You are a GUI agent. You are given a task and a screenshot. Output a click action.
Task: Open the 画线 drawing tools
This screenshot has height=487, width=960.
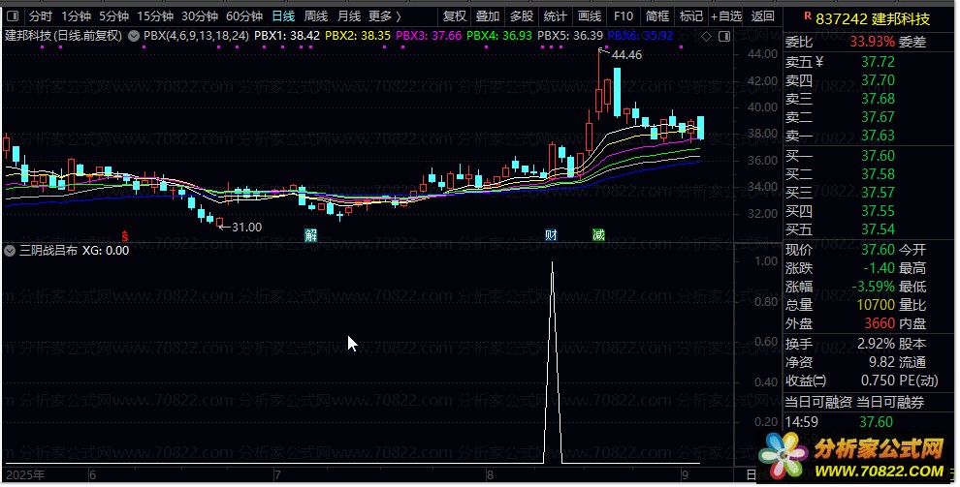[x=590, y=15]
